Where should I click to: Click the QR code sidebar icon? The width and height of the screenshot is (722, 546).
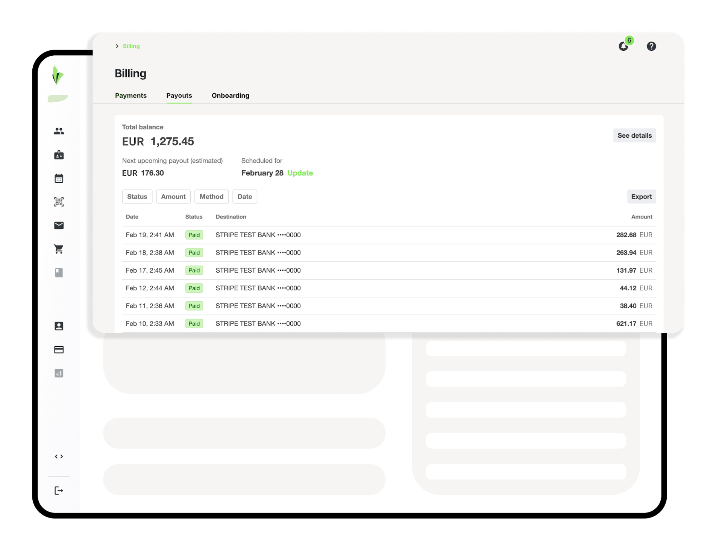tap(59, 202)
